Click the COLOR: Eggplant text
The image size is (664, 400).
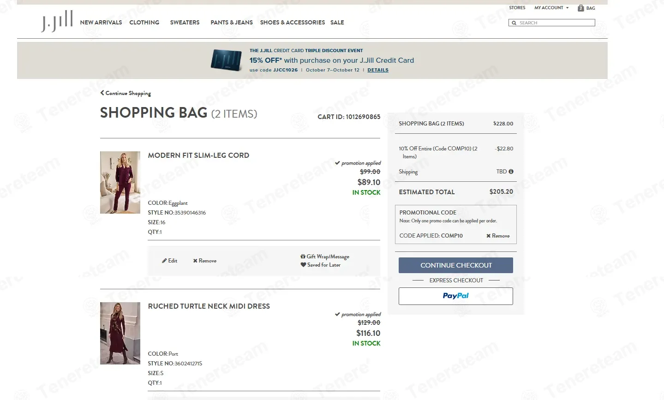[x=167, y=203]
